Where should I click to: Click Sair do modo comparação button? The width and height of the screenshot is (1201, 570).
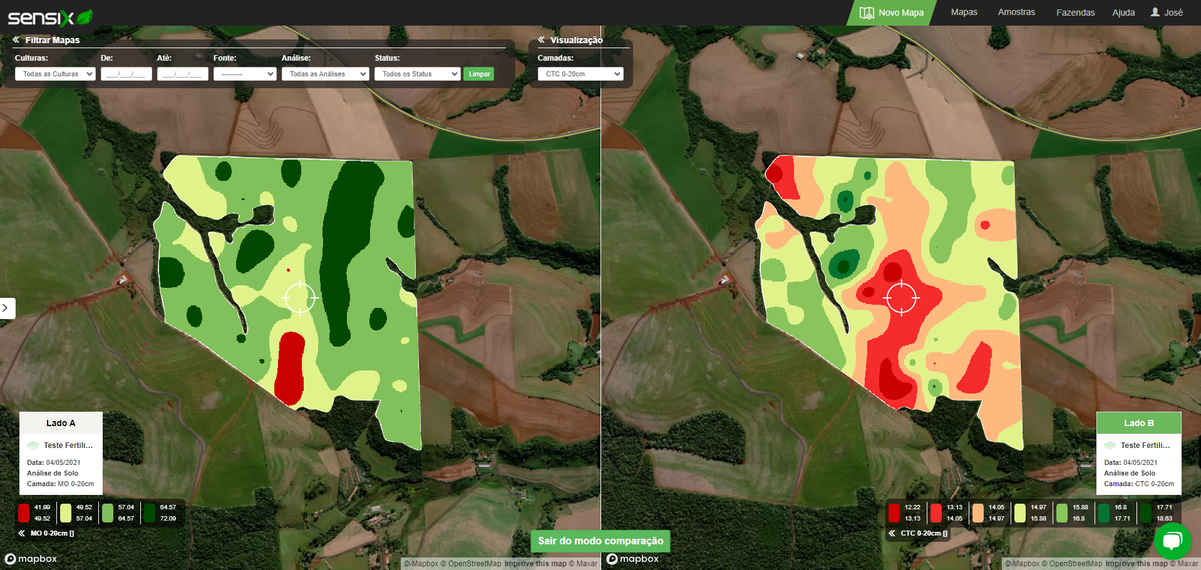[600, 541]
